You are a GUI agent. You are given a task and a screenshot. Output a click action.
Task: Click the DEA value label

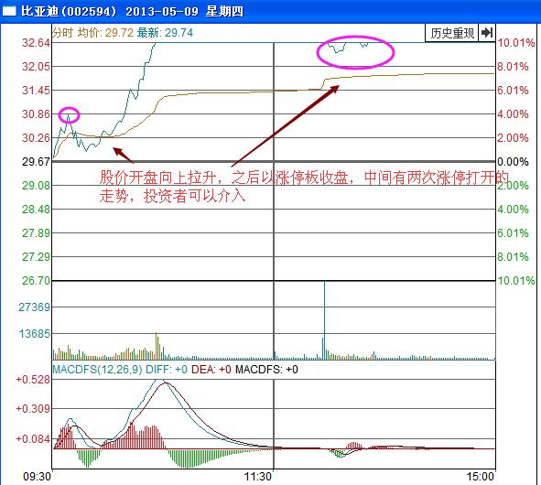tap(211, 370)
